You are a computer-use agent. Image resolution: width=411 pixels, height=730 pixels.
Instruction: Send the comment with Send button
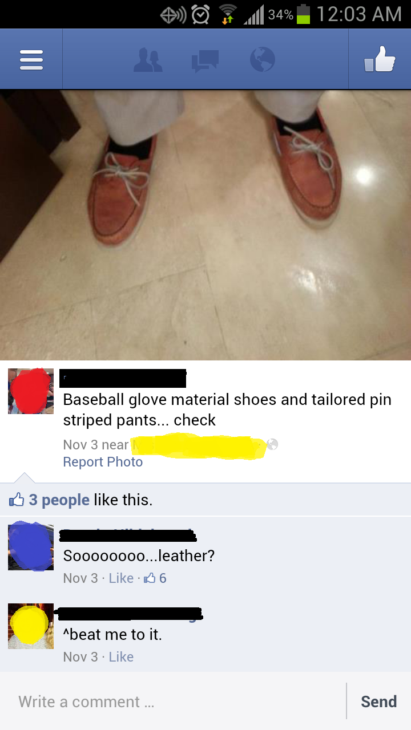coord(378,701)
